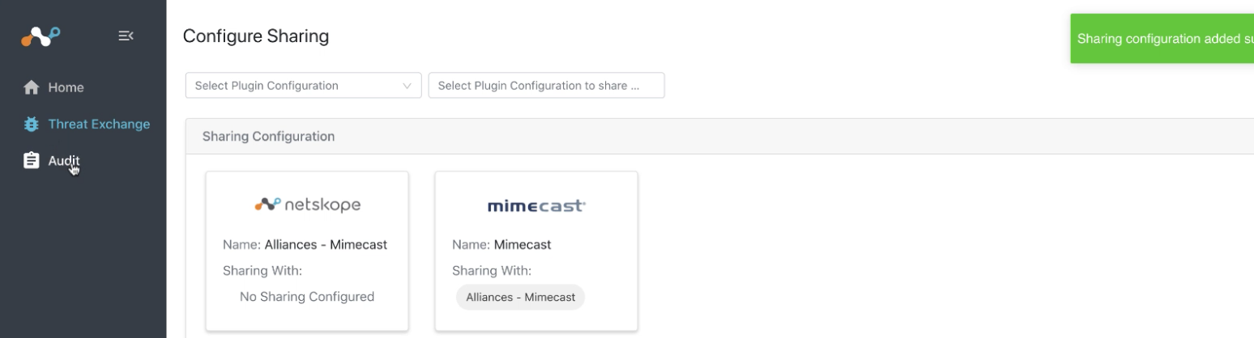Click the Configure Sharing page heading

[256, 36]
